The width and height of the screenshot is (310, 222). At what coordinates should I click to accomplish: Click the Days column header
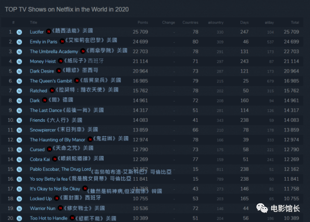244,22
